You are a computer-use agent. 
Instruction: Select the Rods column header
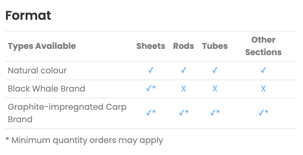pyautogui.click(x=183, y=46)
